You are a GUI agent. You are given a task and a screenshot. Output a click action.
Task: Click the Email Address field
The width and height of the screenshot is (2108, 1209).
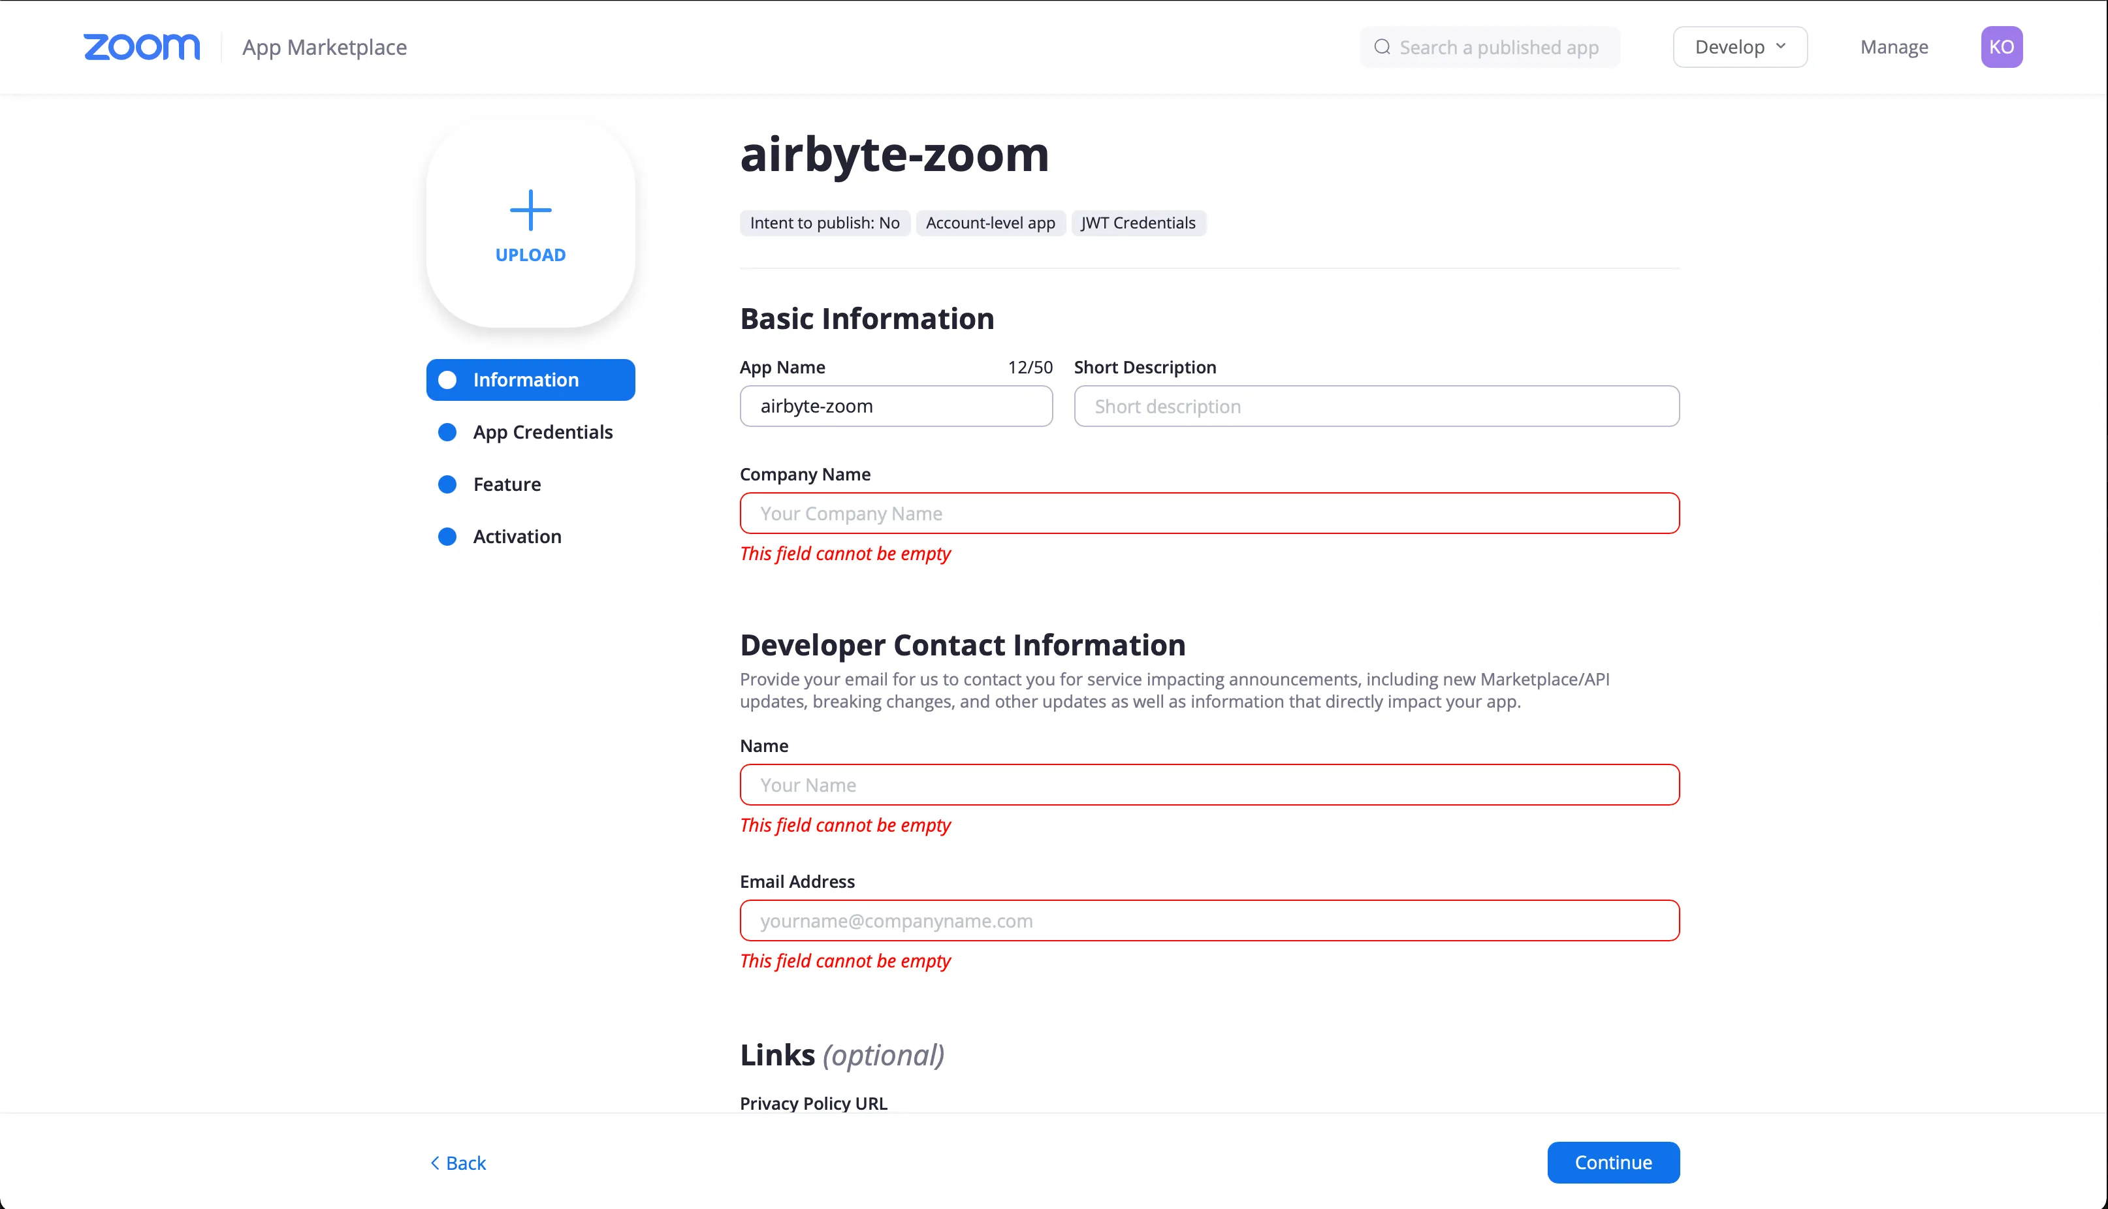click(1209, 921)
